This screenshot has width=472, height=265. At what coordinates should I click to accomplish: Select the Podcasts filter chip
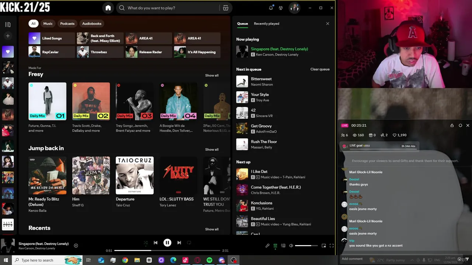click(x=67, y=24)
